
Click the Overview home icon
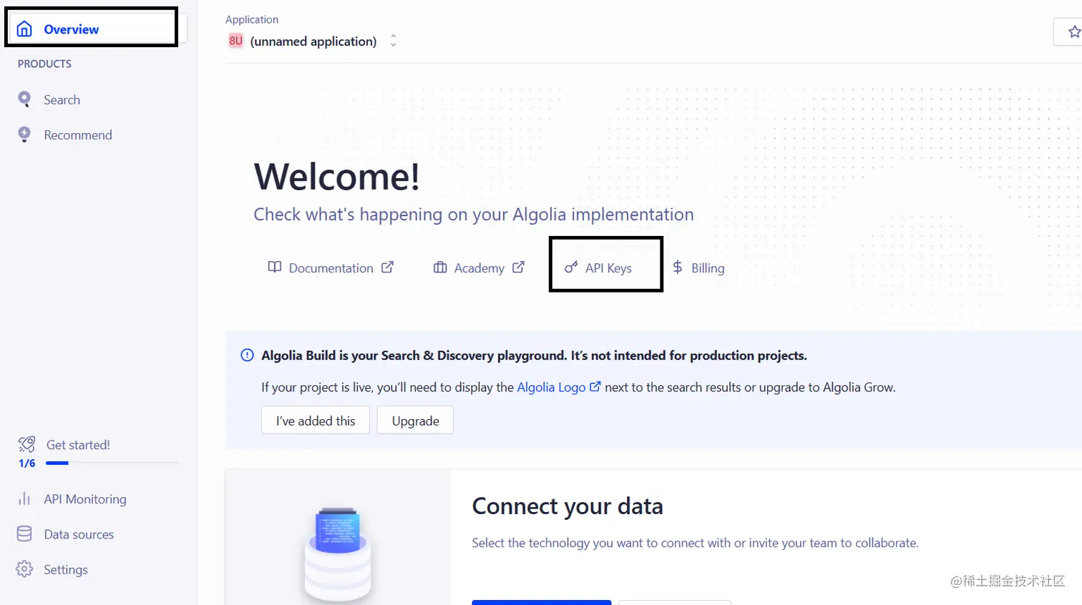click(x=24, y=29)
